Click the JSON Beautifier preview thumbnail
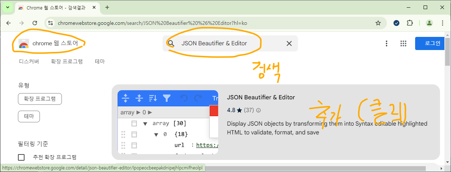The width and height of the screenshot is (451, 172). point(168,122)
